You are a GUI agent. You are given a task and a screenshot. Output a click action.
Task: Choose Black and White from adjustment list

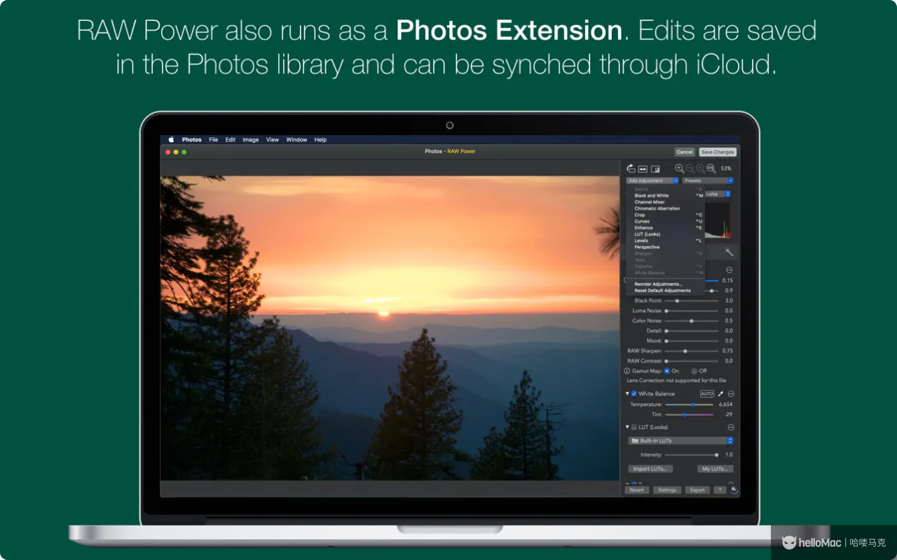pos(666,196)
